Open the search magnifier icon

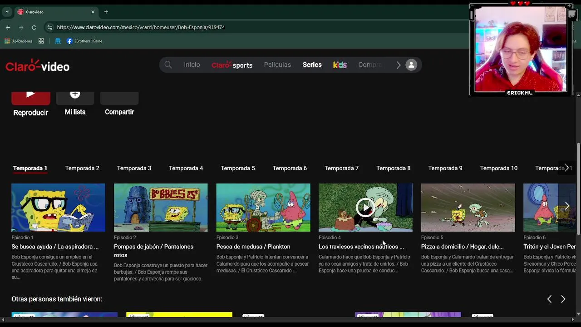[168, 65]
